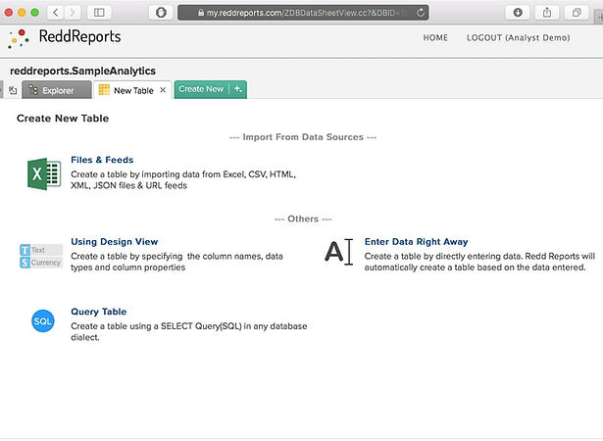This screenshot has height=441, width=603.
Task: Switch to the Explorer tab
Action: (x=57, y=90)
